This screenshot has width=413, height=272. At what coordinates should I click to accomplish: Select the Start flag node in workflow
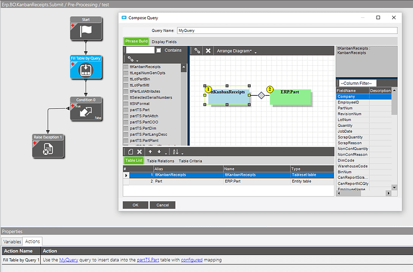coord(86,29)
